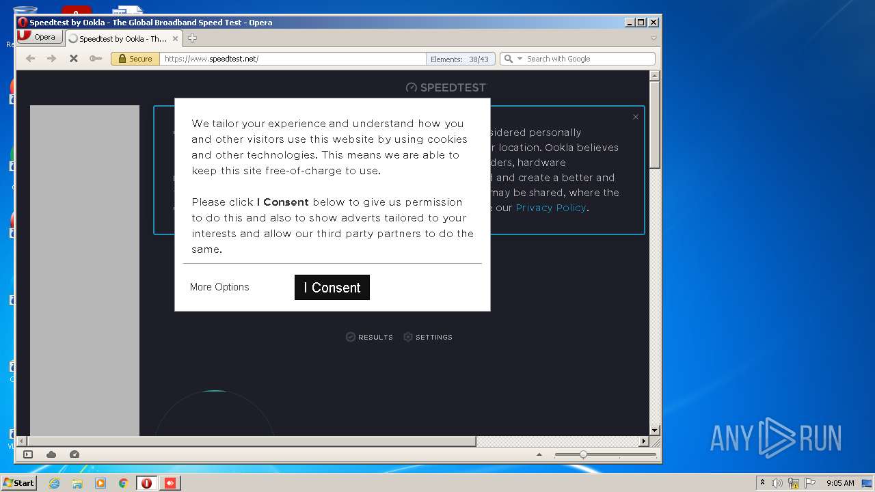The image size is (875, 492).
Task: Click the horizontal scrollbar right arrow
Action: pyautogui.click(x=643, y=441)
